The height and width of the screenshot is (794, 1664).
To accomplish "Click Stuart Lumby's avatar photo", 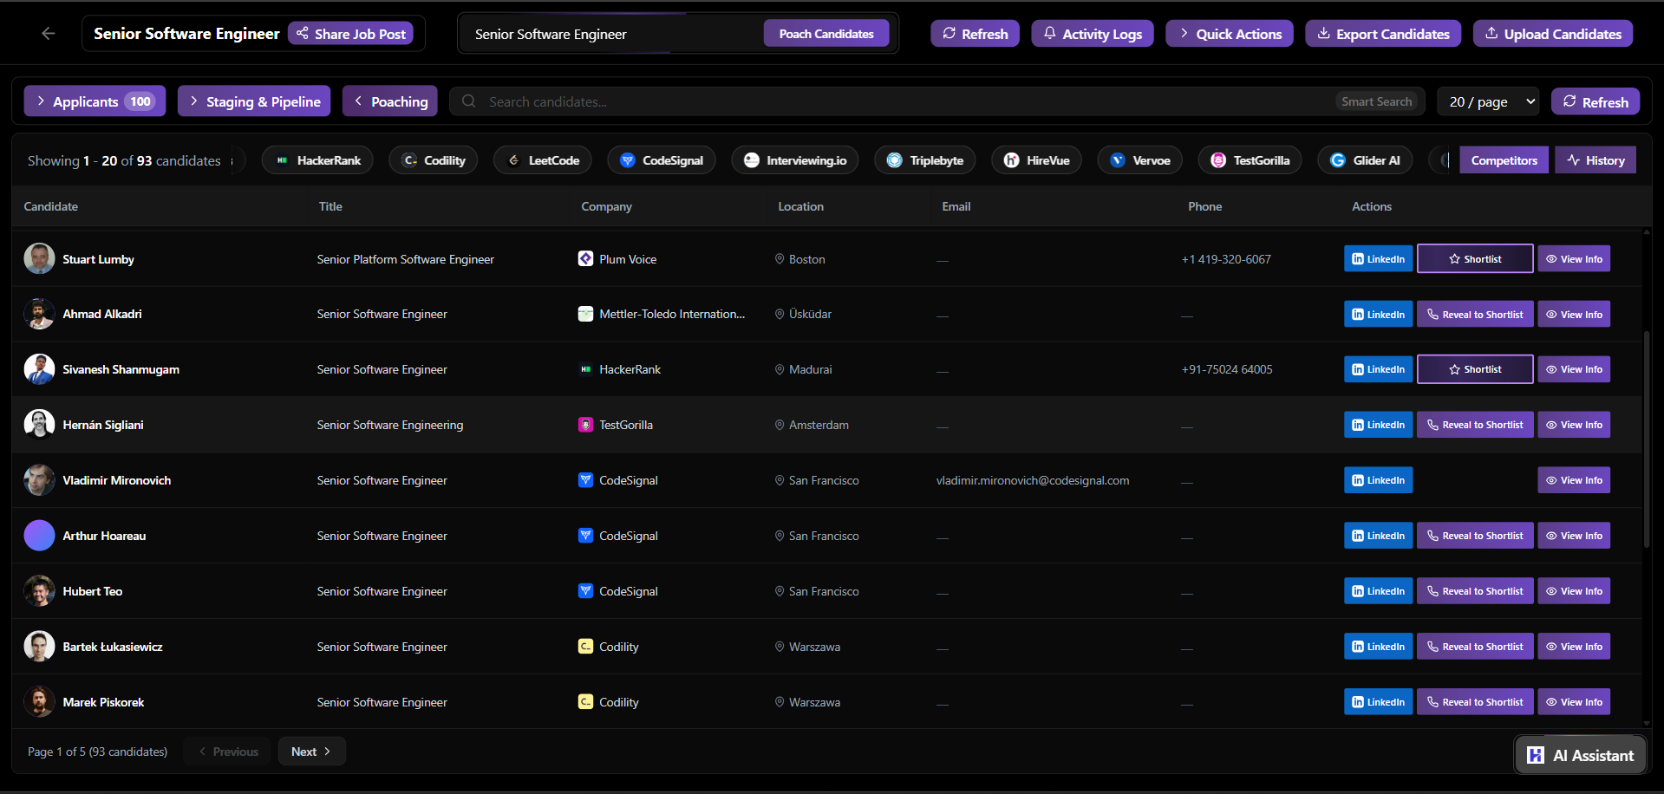I will coord(39,259).
